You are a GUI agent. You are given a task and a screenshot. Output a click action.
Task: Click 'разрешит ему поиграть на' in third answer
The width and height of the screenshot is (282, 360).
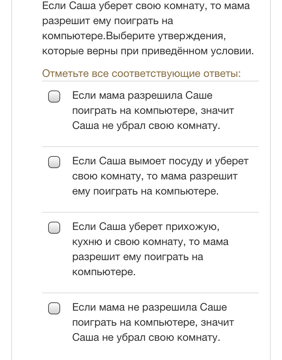click(138, 257)
